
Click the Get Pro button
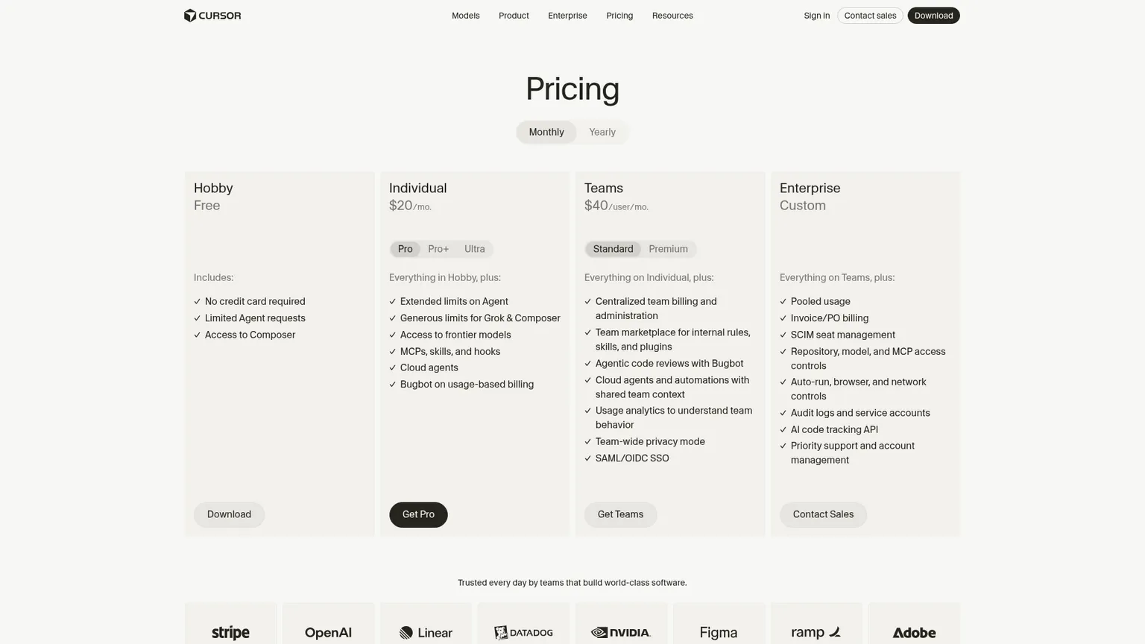coord(418,514)
